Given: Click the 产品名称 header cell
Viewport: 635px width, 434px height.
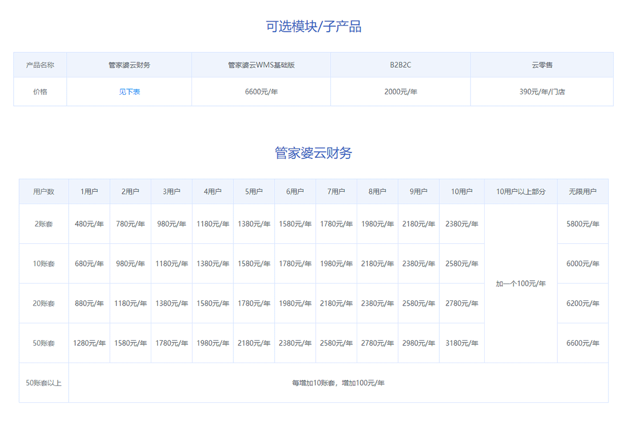Looking at the screenshot, I should pos(40,65).
